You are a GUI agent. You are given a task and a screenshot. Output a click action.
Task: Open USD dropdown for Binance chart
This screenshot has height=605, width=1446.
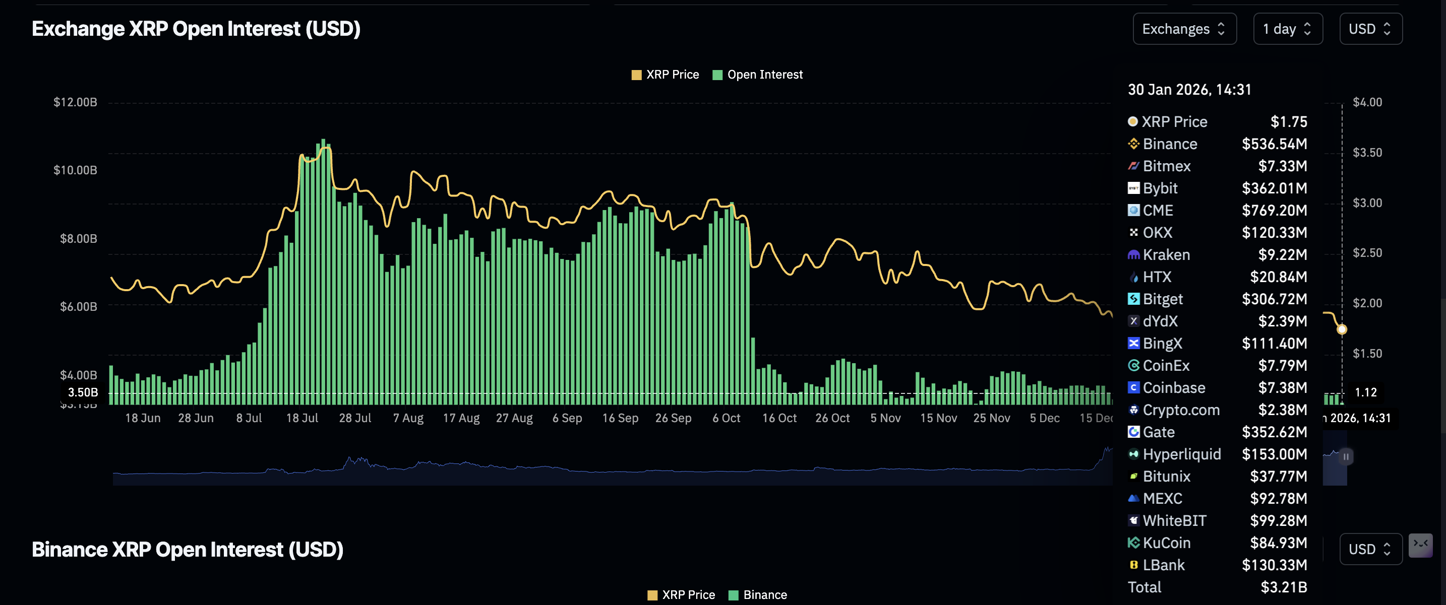(1370, 549)
